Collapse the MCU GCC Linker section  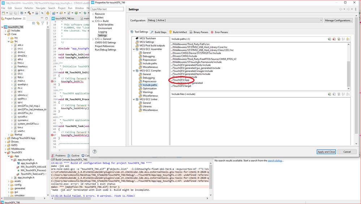(x=134, y=99)
